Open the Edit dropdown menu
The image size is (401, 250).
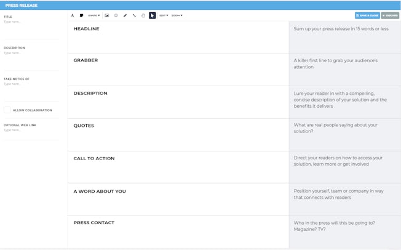tap(164, 15)
